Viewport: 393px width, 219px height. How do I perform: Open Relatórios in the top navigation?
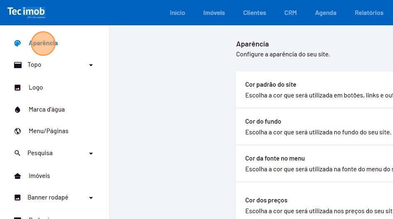point(369,13)
